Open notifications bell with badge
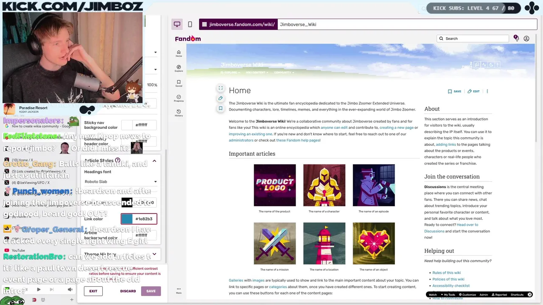The height and width of the screenshot is (305, 543). coord(516,38)
